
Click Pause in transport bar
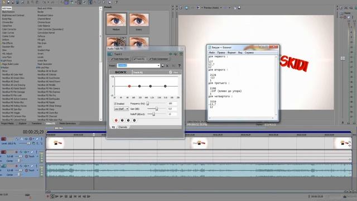point(66,196)
